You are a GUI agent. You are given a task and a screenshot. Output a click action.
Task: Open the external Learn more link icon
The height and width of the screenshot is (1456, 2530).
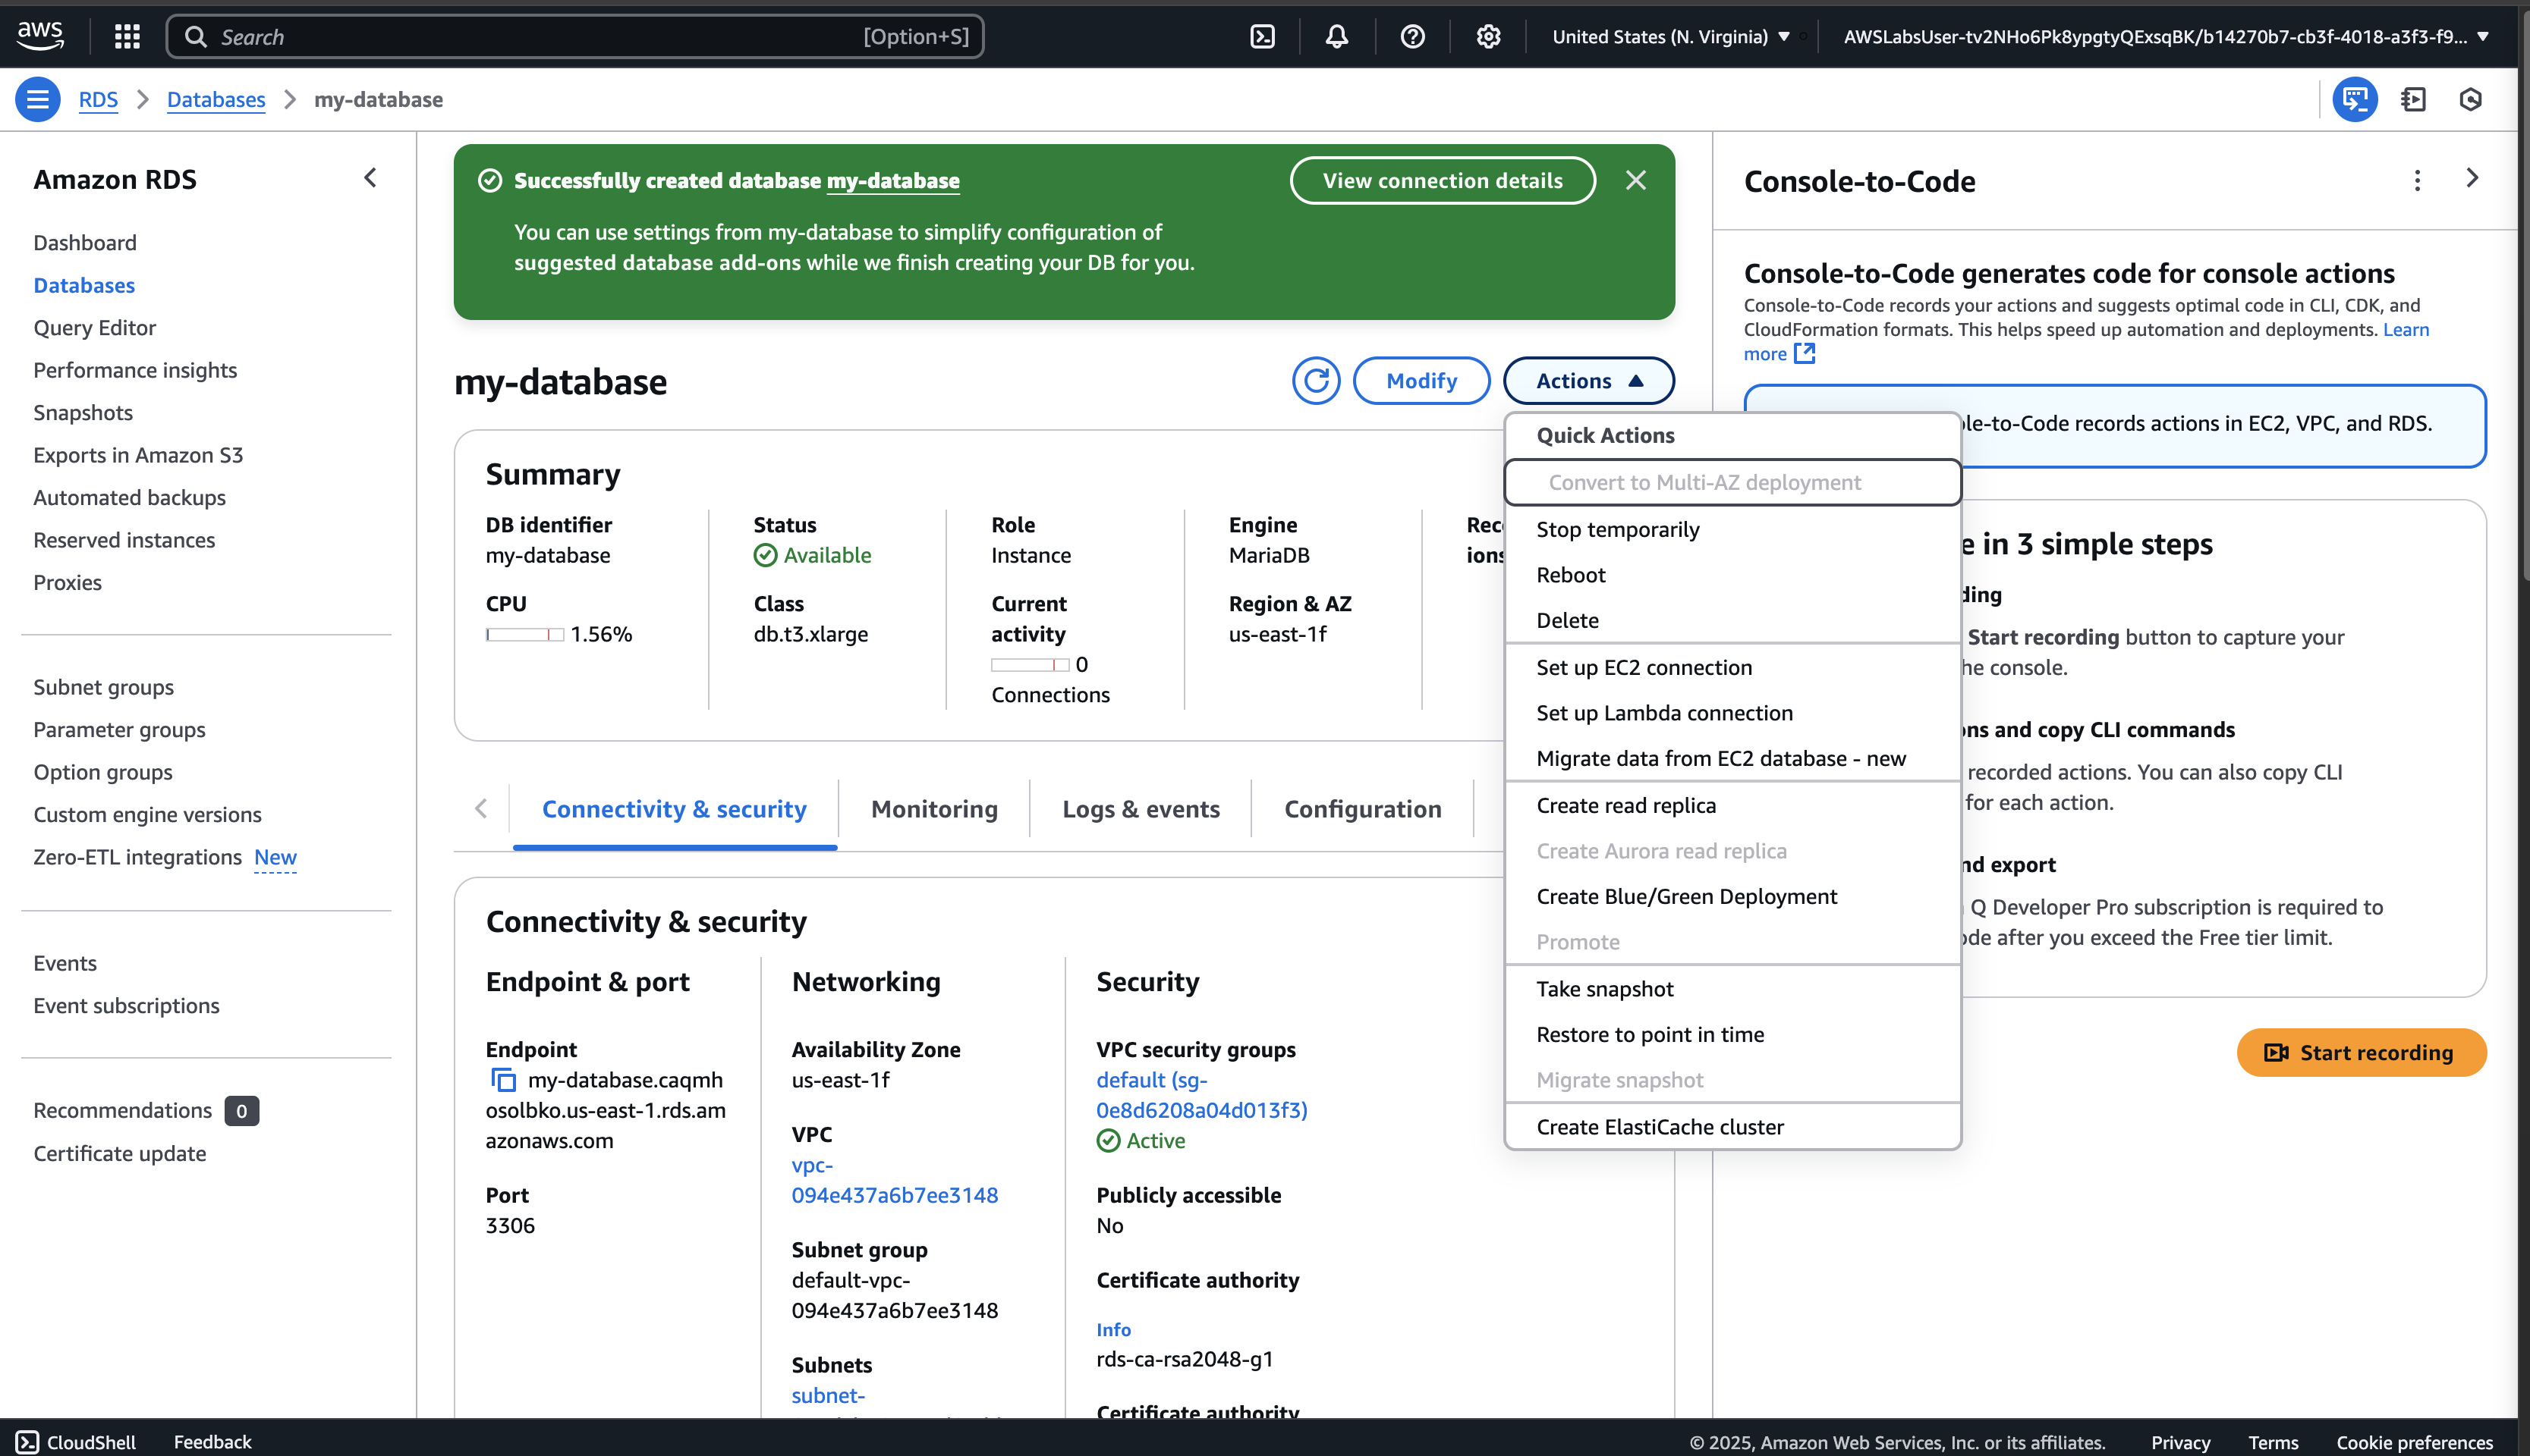1804,354
